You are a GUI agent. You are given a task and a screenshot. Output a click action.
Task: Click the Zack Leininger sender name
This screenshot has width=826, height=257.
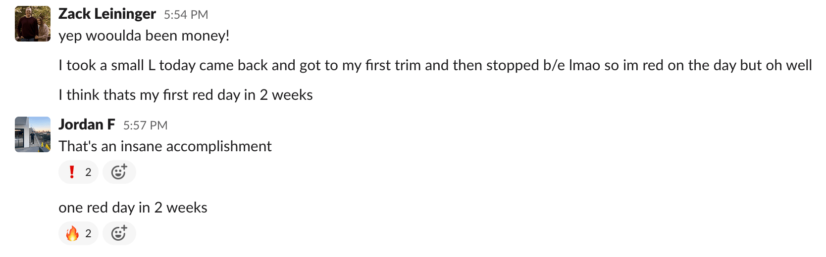pyautogui.click(x=107, y=14)
